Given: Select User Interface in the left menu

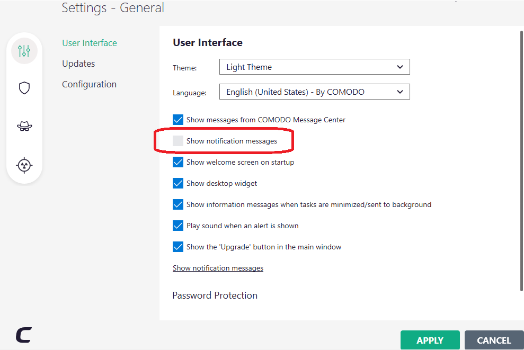Looking at the screenshot, I should (90, 43).
